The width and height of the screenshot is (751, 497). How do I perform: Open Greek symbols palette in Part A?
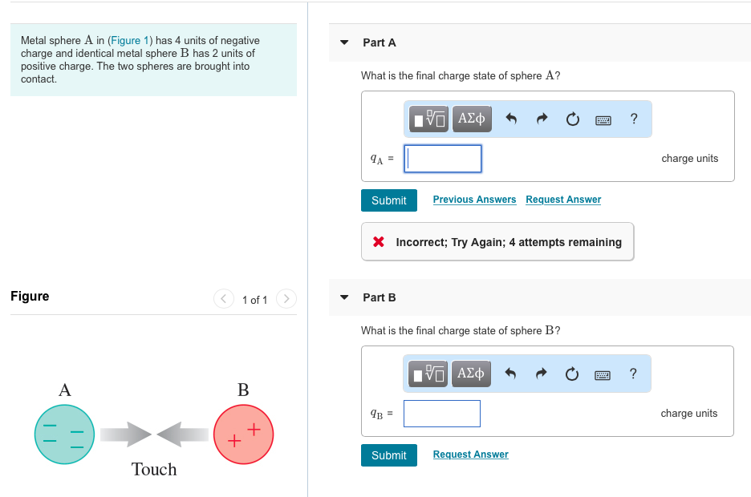pyautogui.click(x=471, y=119)
